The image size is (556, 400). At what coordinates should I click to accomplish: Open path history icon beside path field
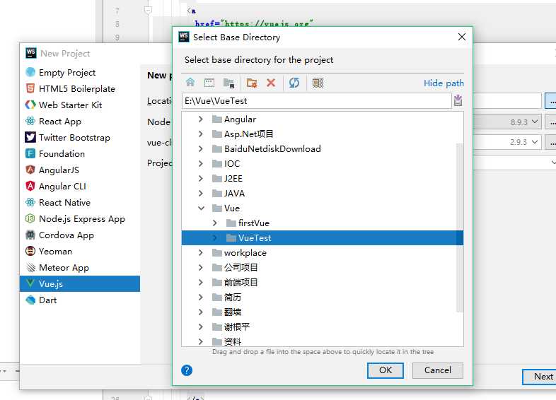coord(458,100)
